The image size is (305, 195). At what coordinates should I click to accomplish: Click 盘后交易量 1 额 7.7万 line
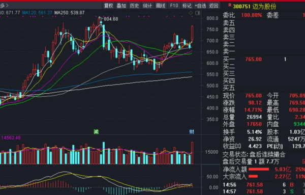click(251, 161)
